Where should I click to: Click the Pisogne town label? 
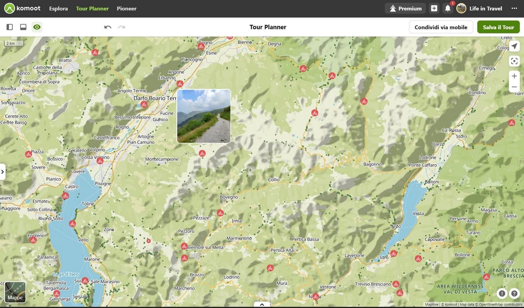coord(103,184)
